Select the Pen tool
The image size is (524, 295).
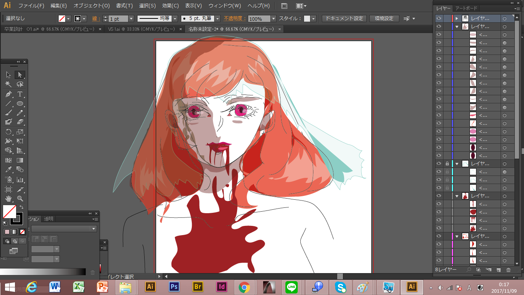coord(8,94)
